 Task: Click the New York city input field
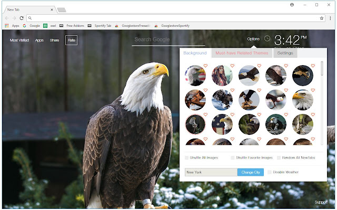pos(211,172)
